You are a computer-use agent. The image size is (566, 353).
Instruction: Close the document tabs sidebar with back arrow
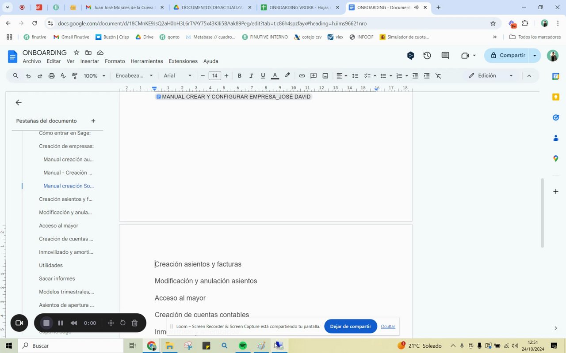(x=19, y=103)
